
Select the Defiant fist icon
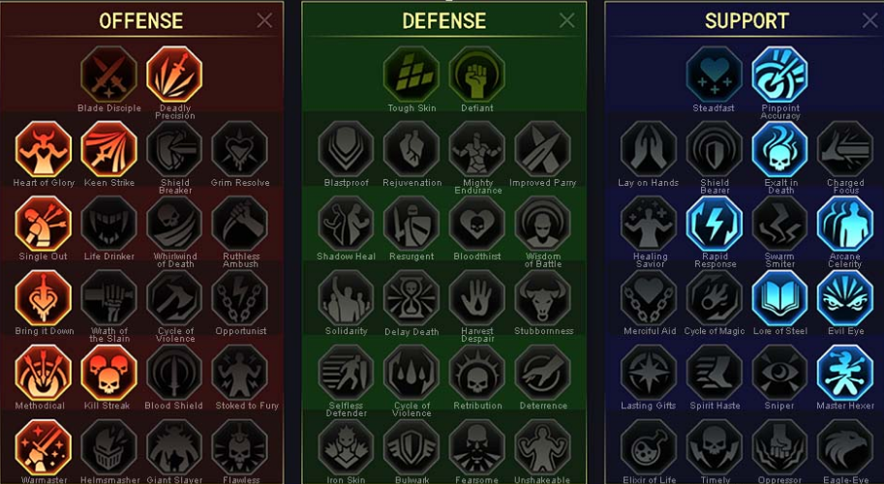pos(477,75)
